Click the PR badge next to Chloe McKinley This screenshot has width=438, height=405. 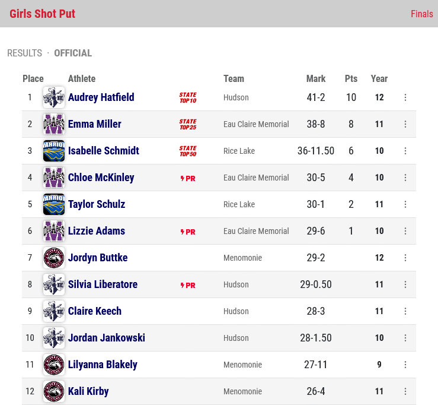188,178
